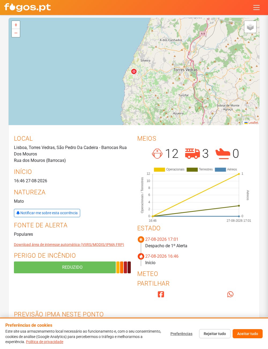Toggle Operacionais series in chart legend
The height and width of the screenshot is (349, 268).
tap(169, 169)
